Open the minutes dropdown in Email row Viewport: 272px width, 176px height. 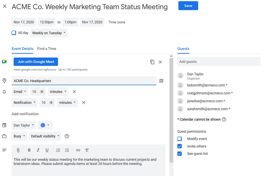coord(58,92)
